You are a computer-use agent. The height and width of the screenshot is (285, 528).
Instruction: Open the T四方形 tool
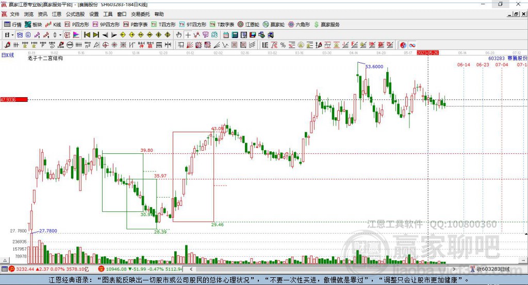[163, 25]
